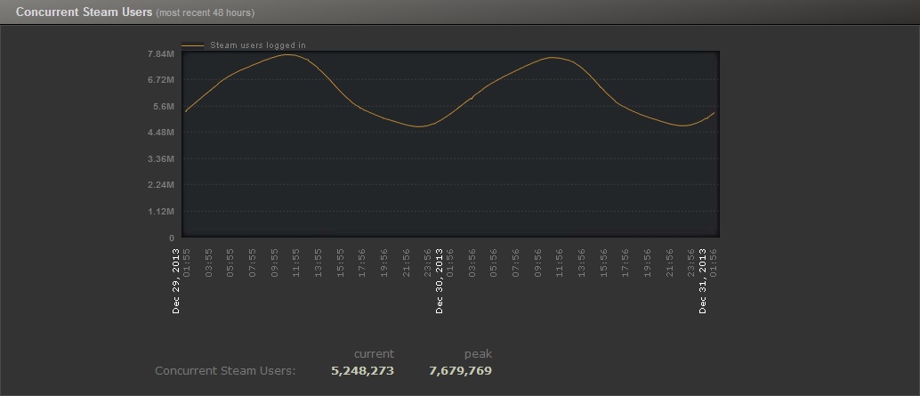Click the "Steam users logged in" legend label
Viewport: 920px width, 396px height.
point(257,45)
